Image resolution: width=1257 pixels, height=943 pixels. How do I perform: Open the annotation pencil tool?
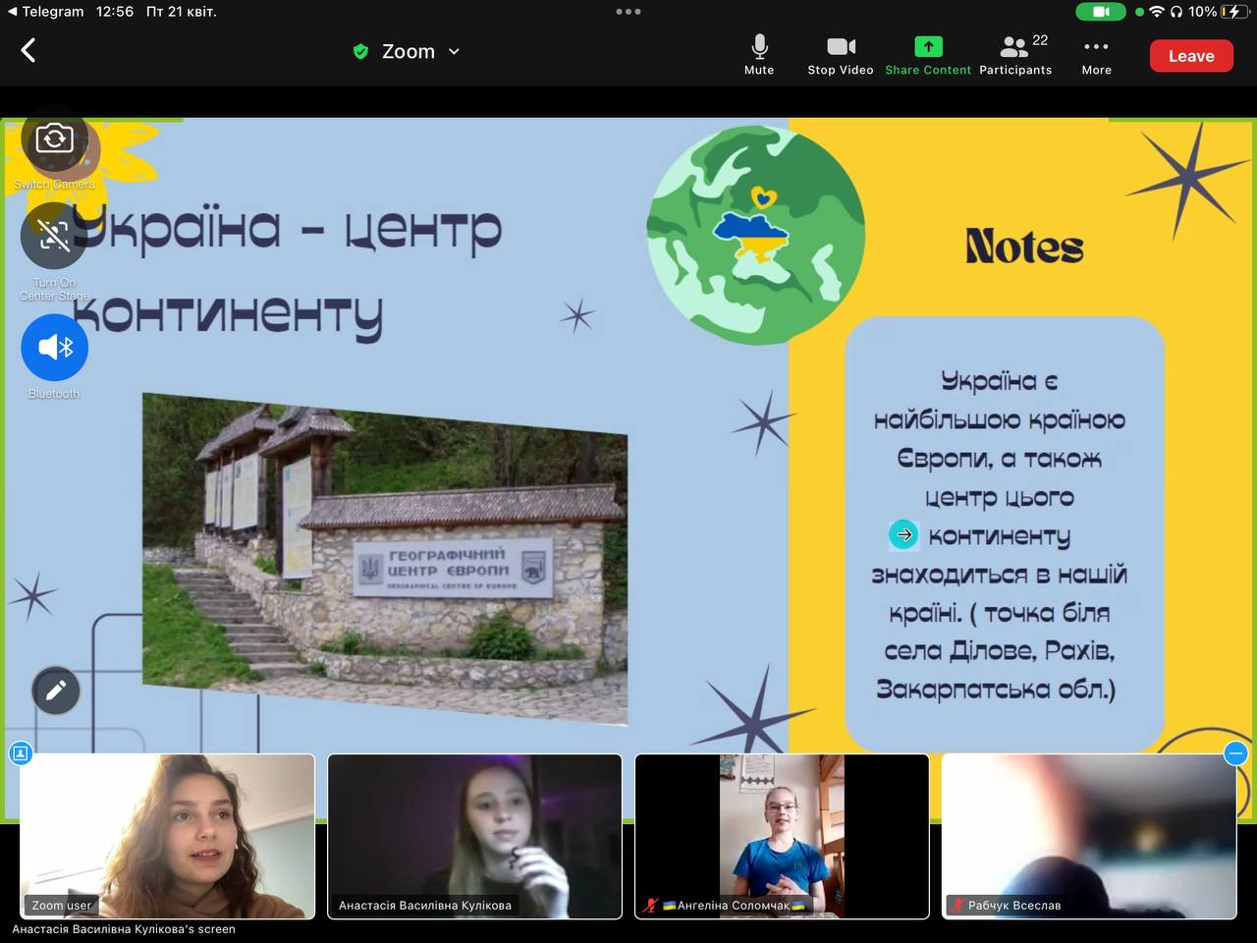coord(56,691)
